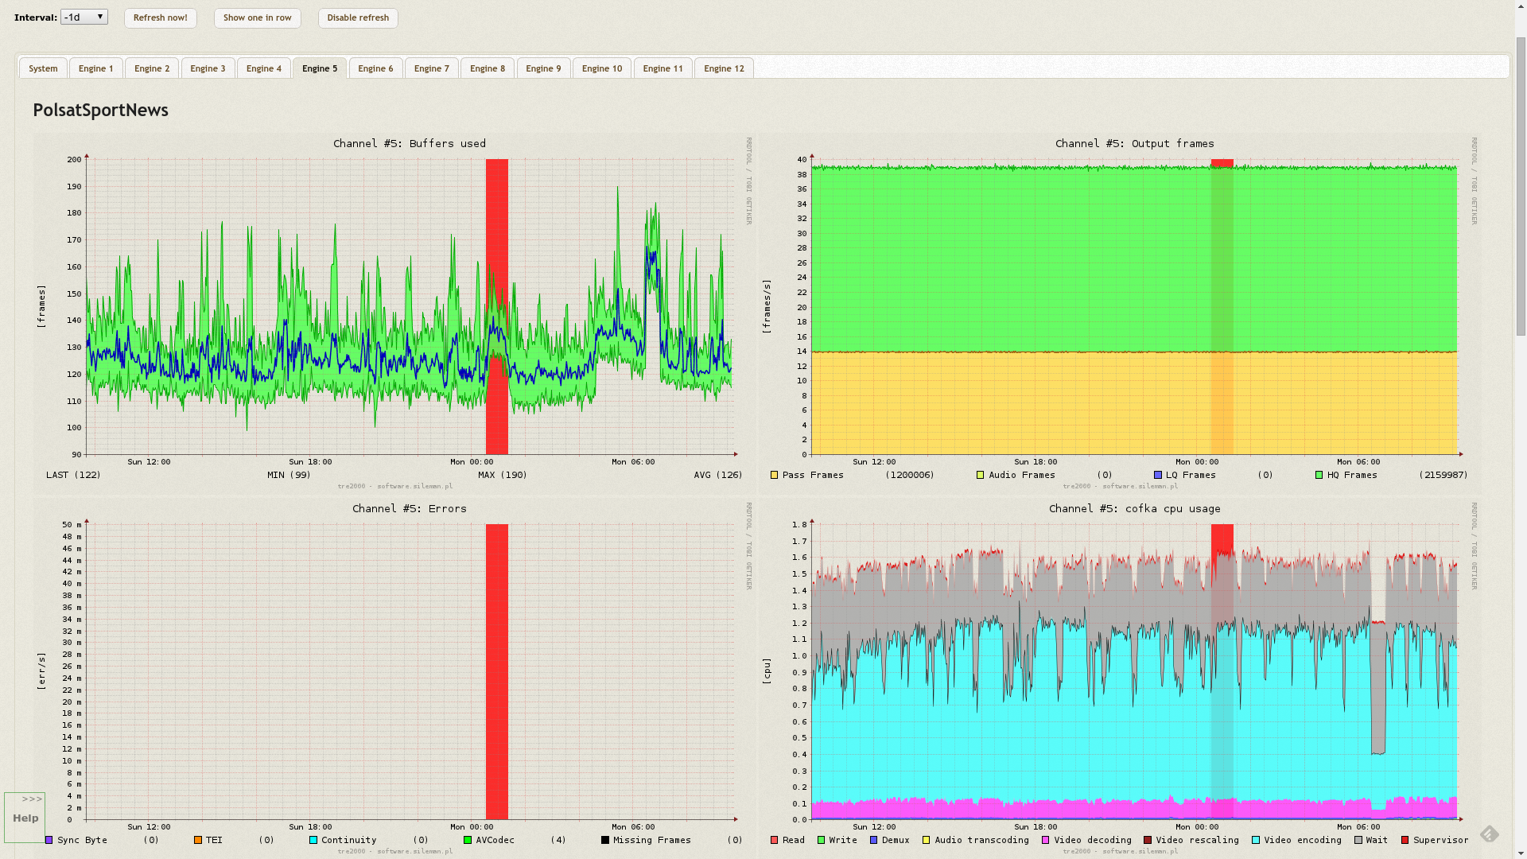Open the Engine 6 tab
The height and width of the screenshot is (859, 1527).
tap(375, 68)
